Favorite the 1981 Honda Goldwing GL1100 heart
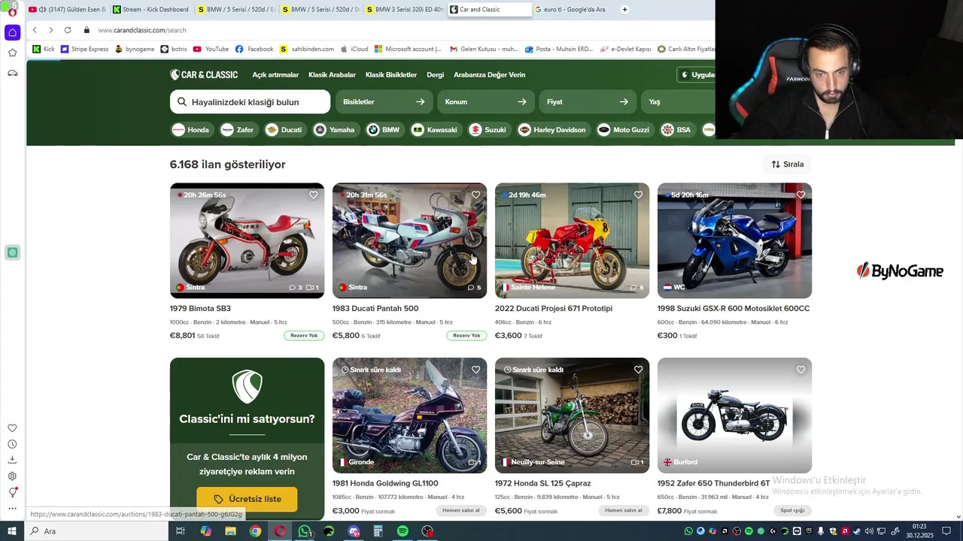The height and width of the screenshot is (541, 963). pos(475,370)
